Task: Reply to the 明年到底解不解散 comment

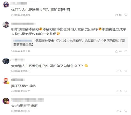Action: click(x=126, y=51)
